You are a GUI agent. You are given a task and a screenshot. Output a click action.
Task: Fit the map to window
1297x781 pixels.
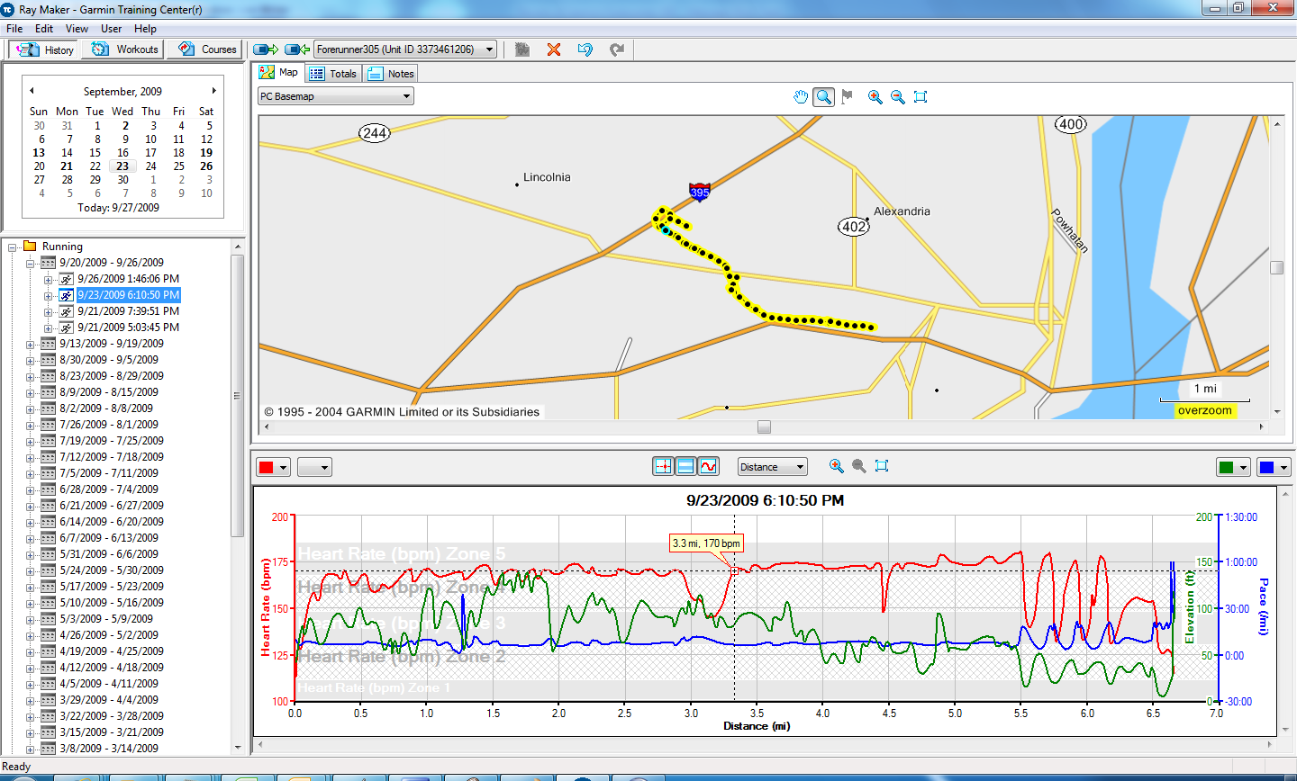tap(921, 97)
